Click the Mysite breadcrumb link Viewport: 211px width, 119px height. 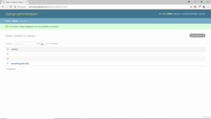tap(15, 21)
